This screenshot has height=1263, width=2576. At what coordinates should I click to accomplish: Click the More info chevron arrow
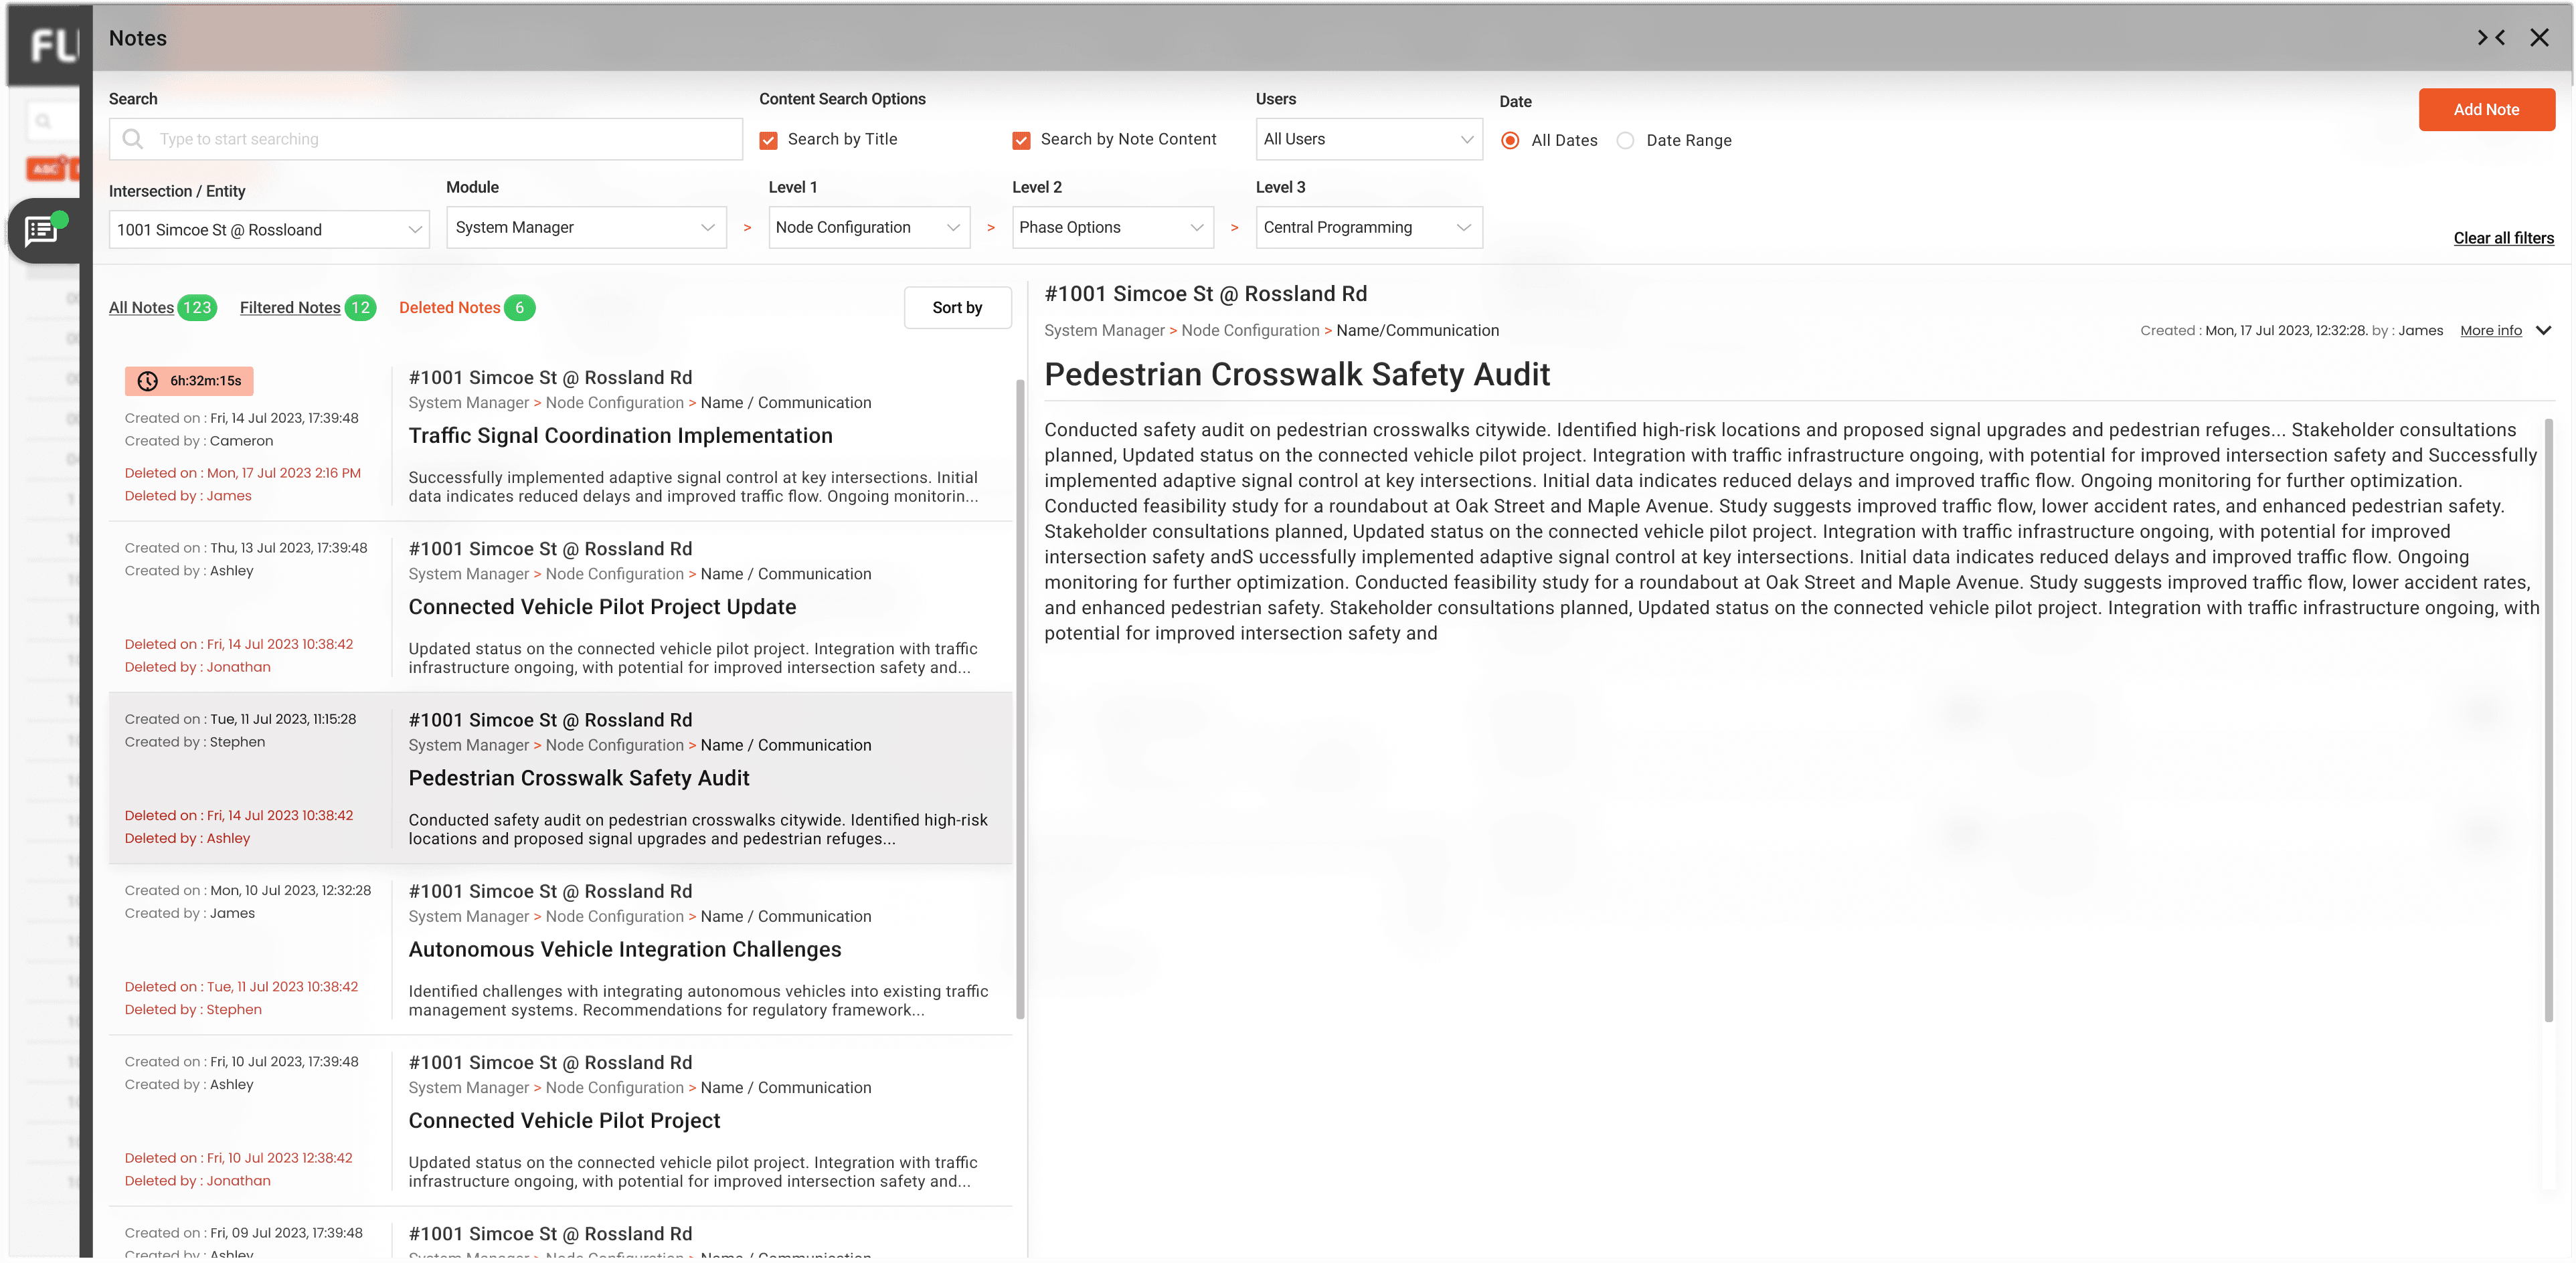point(2543,330)
